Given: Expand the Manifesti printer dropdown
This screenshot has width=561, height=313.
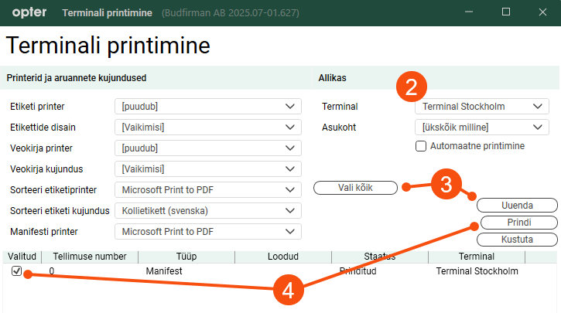Looking at the screenshot, I should point(207,232).
